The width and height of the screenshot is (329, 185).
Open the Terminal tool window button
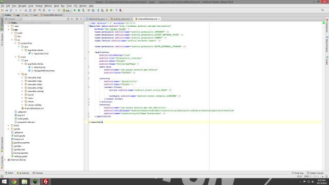38,173
